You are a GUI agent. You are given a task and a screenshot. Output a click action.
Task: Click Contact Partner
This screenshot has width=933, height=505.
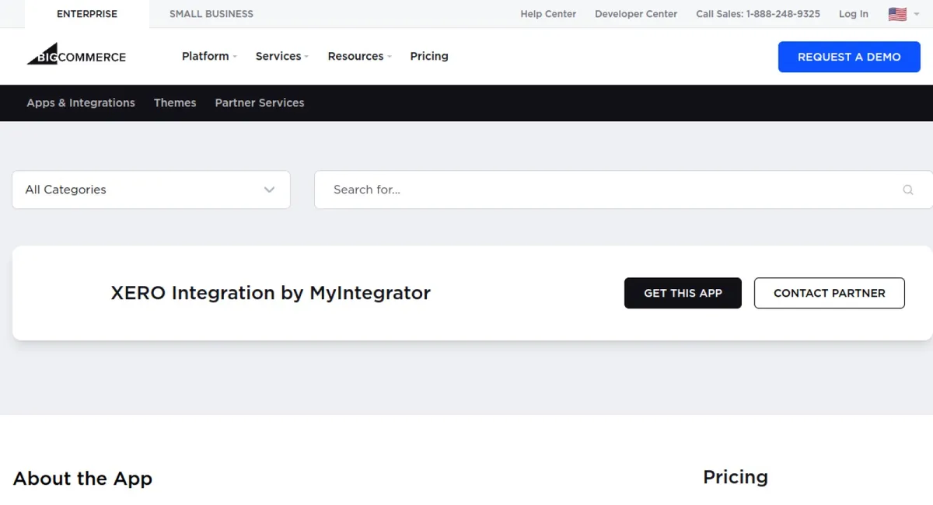829,293
